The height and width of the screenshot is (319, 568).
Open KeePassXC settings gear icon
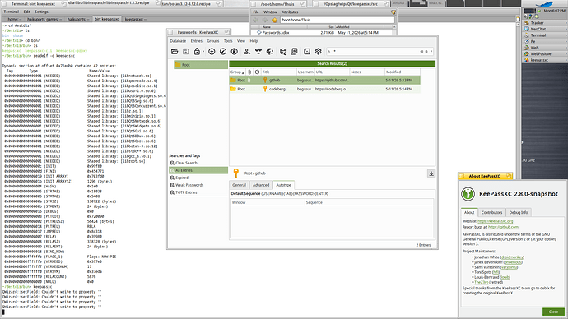318,51
